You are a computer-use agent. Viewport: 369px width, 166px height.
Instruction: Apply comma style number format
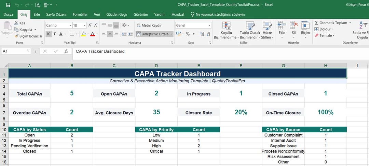point(194,34)
